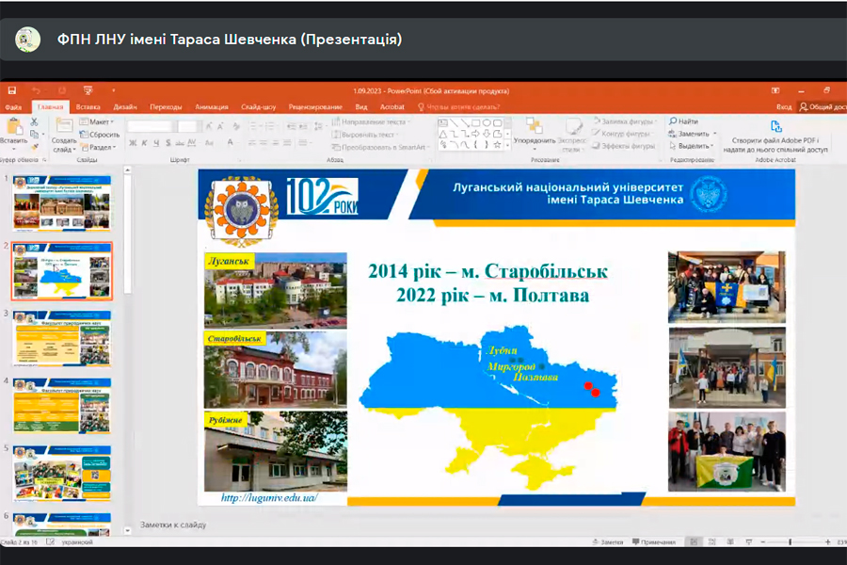The height and width of the screenshot is (565, 847).
Task: Open the Выделить select dropdown
Action: point(693,146)
